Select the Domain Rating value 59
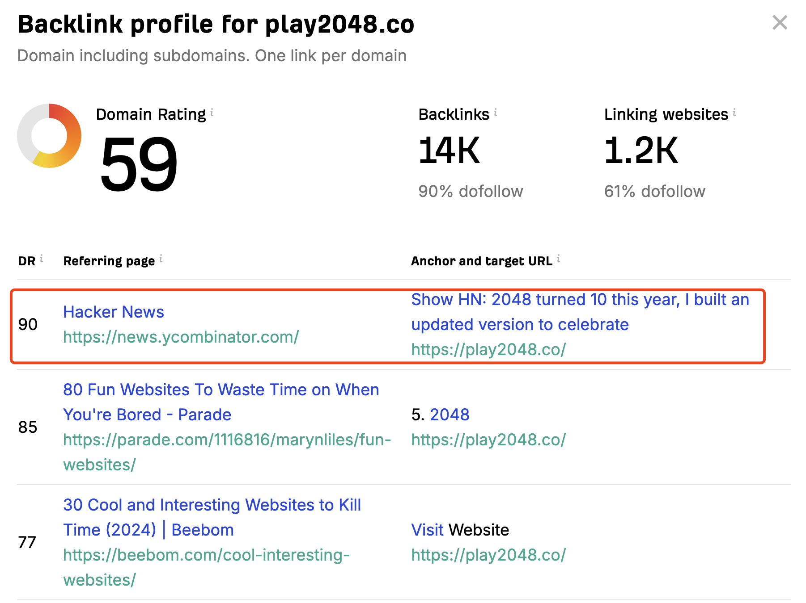Screen dimensions: 806x603 tap(139, 163)
